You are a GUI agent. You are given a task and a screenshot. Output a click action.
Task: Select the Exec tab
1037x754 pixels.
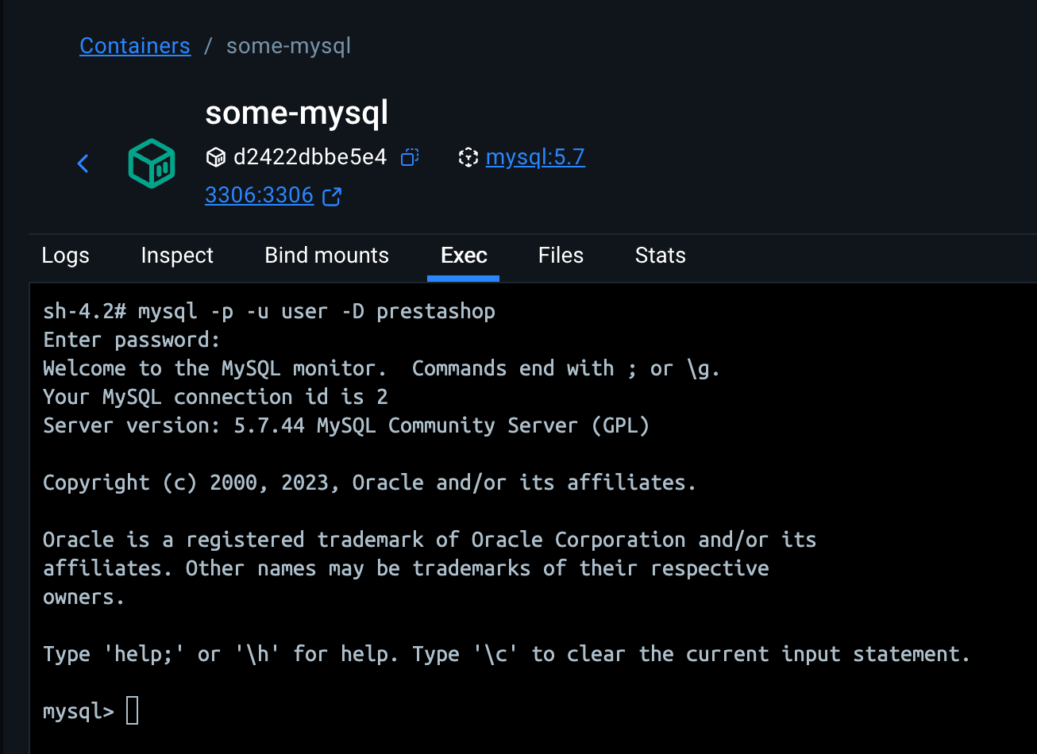click(464, 256)
